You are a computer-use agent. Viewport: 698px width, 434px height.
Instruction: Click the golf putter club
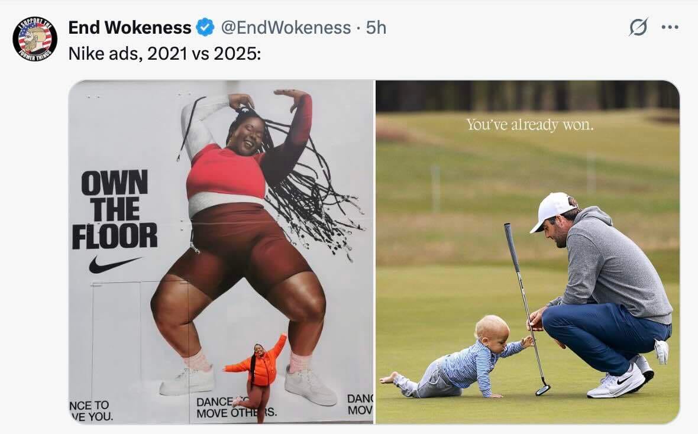tap(526, 309)
